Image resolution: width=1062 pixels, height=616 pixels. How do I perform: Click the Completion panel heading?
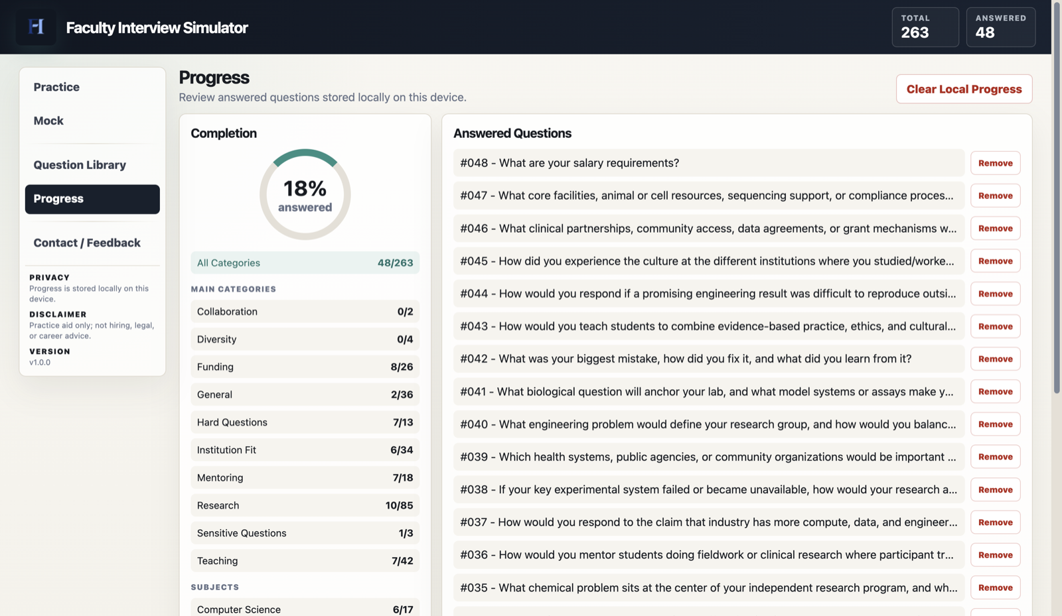tap(224, 133)
